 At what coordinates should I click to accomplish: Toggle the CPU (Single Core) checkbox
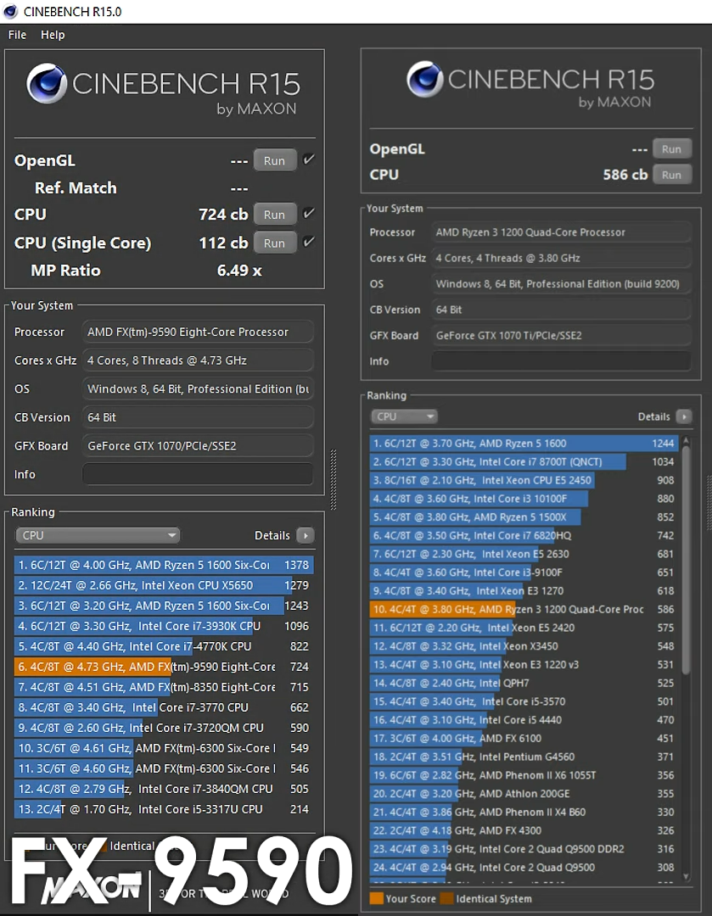pyautogui.click(x=309, y=241)
